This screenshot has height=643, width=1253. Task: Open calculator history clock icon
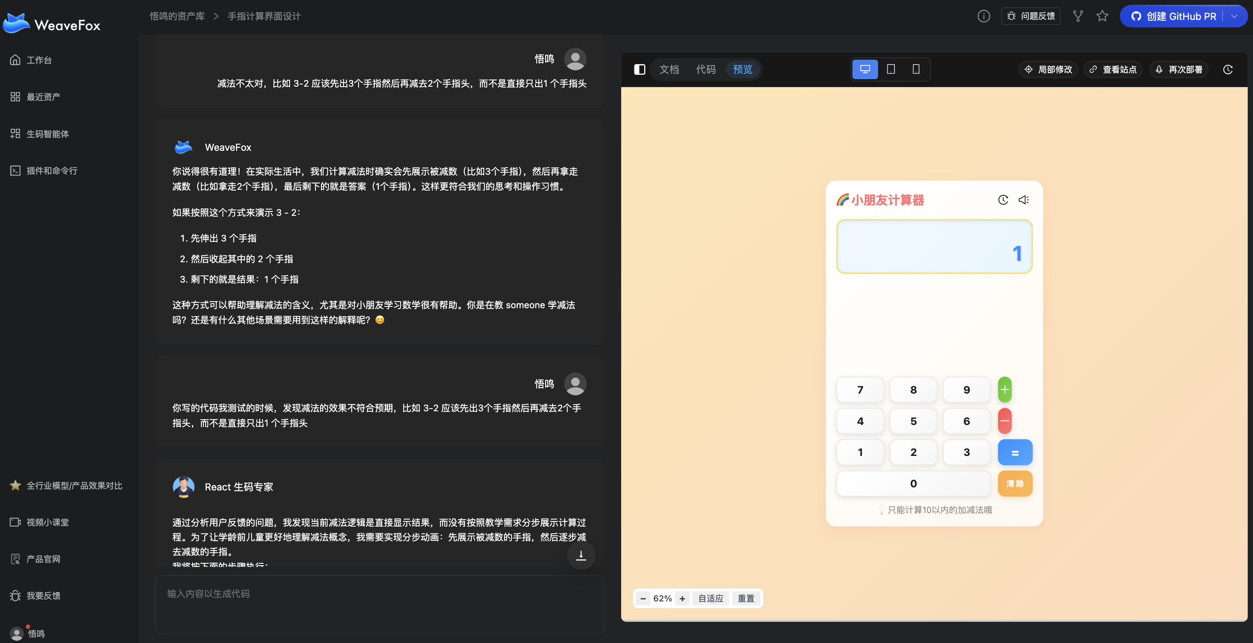(x=1003, y=200)
